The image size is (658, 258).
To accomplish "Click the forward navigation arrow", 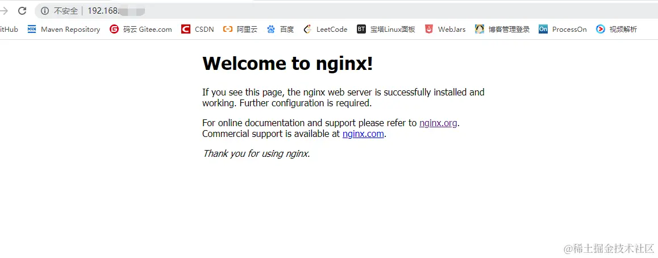I will pos(4,11).
